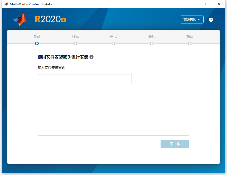Screen dimensions: 227x175
Task: Click the 输入文件安装密钥 label
Action: [51, 67]
